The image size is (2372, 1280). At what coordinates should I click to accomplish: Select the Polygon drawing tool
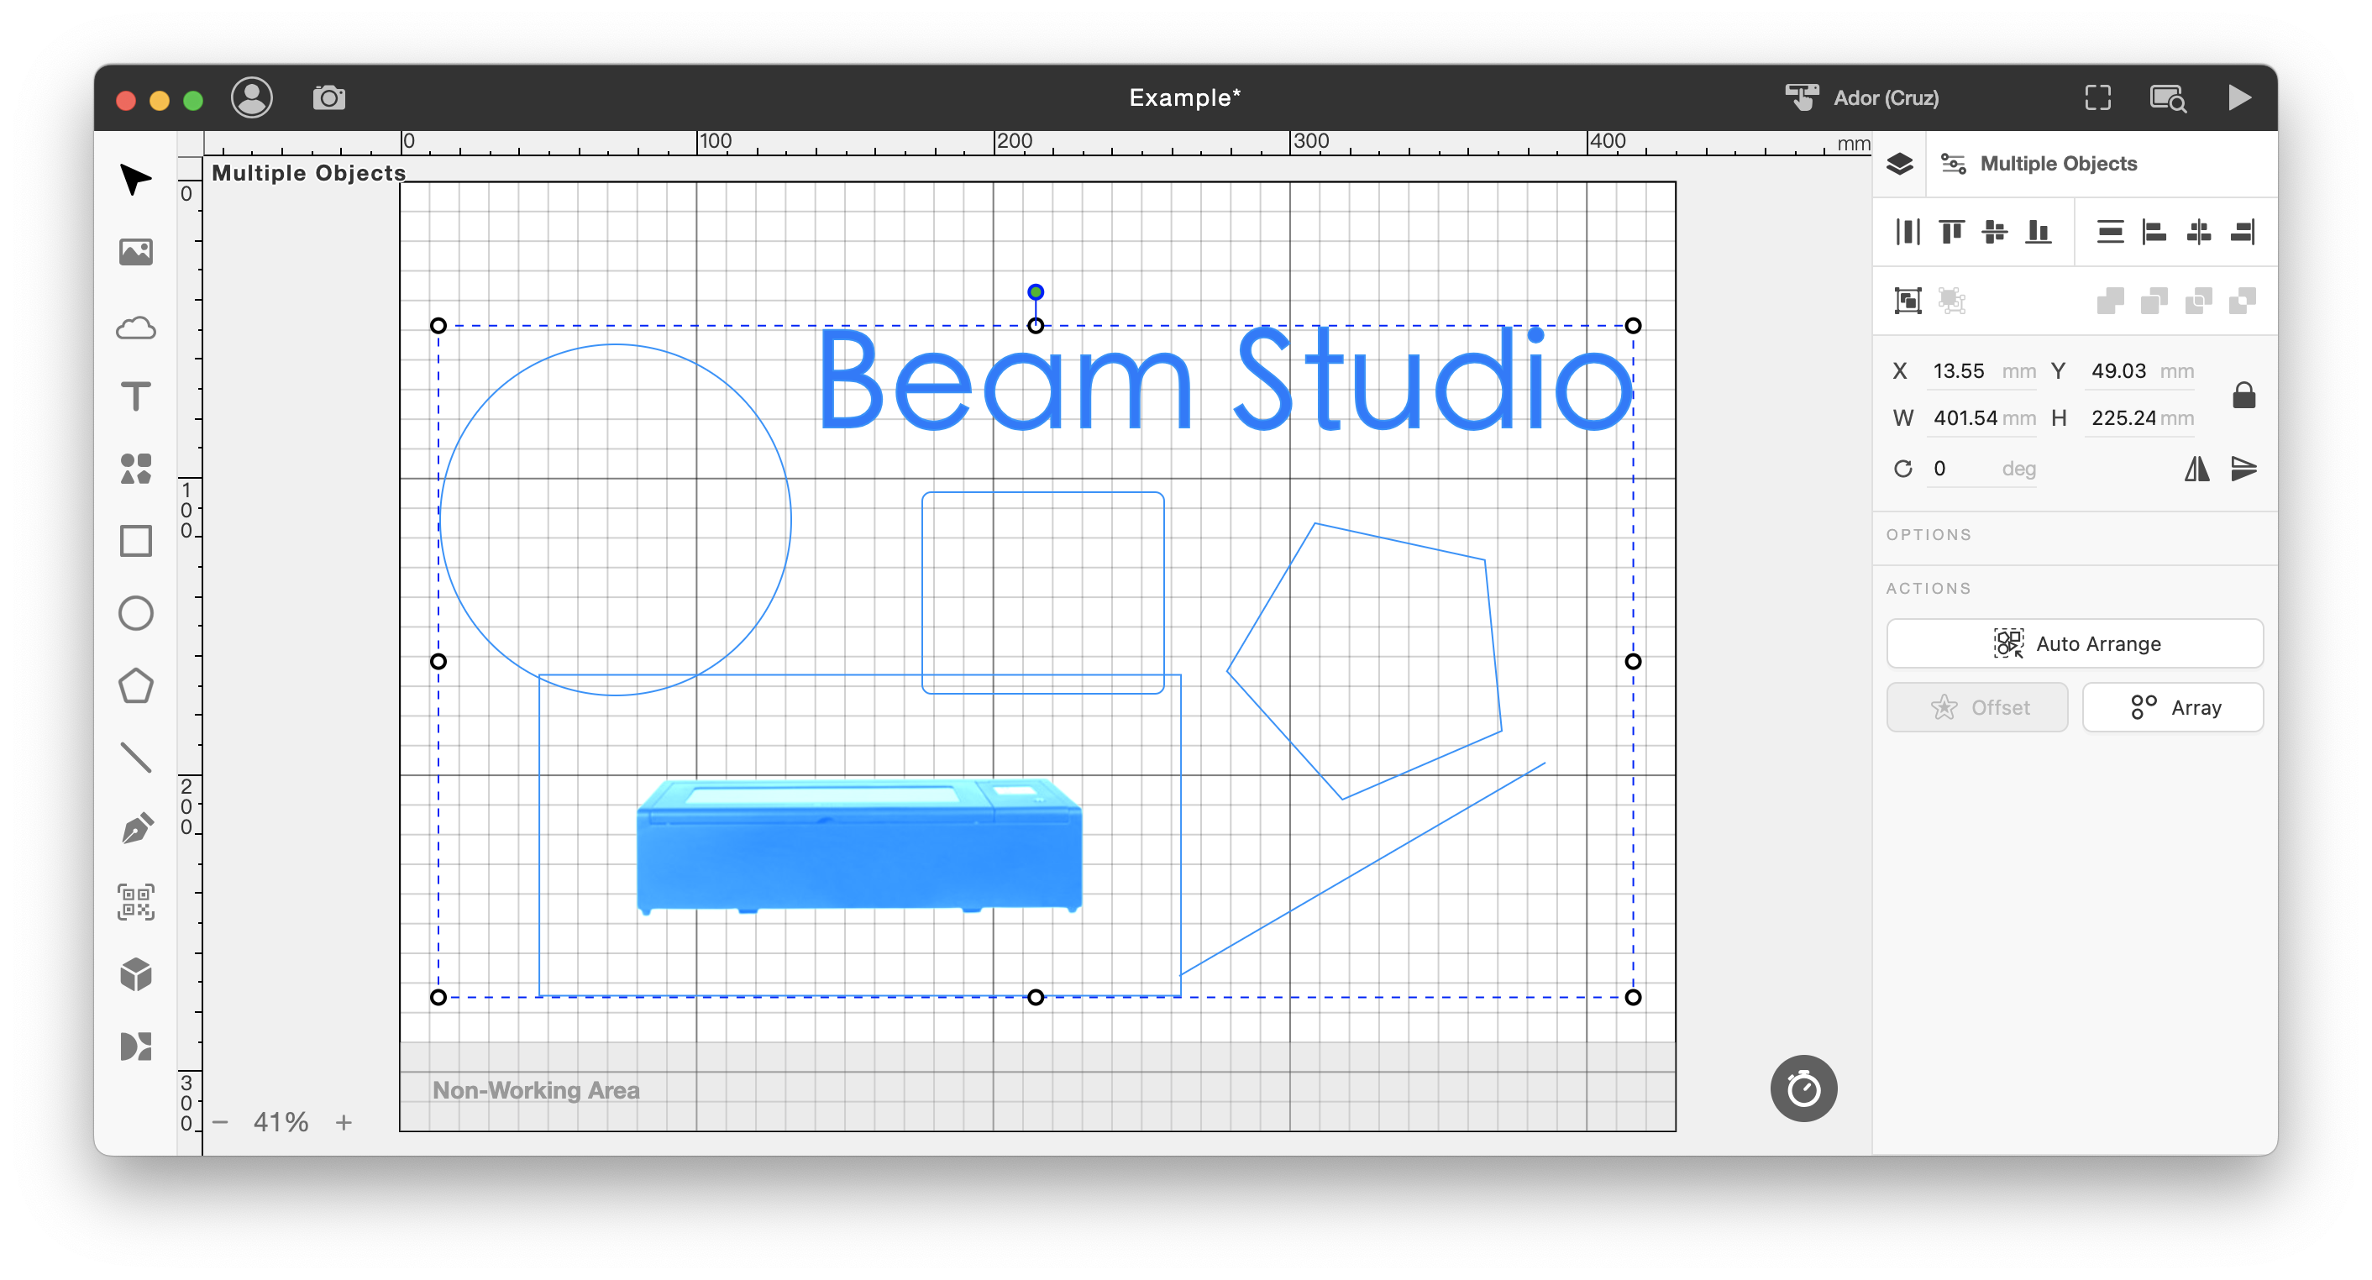135,686
